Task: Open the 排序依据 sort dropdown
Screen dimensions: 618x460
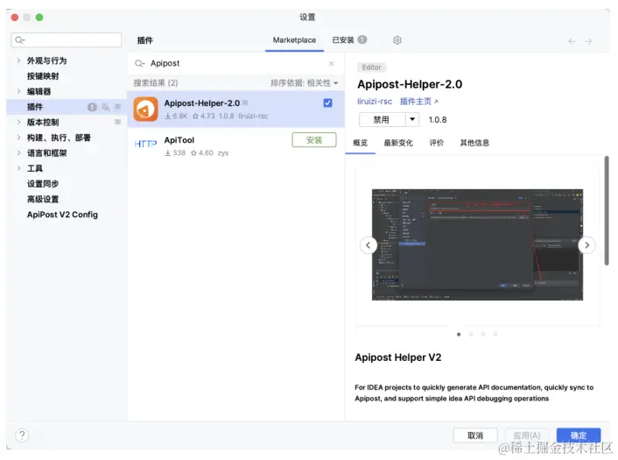Action: click(304, 83)
